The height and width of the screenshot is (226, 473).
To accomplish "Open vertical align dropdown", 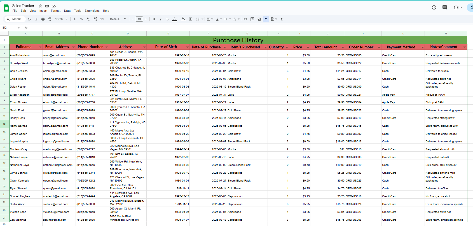I will point(219,19).
